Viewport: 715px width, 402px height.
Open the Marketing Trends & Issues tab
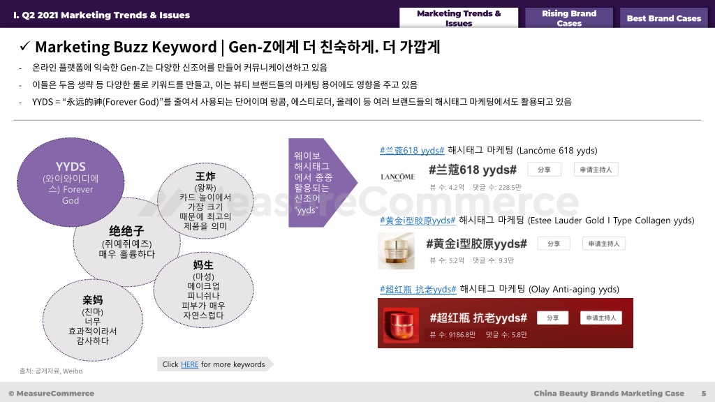coord(459,17)
